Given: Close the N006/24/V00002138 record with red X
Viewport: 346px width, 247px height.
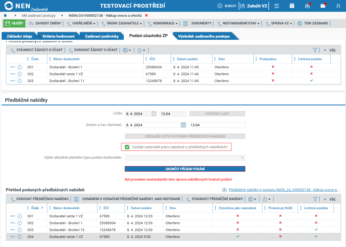Looking at the screenshot, I should (146, 15).
